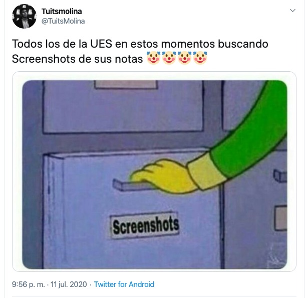The width and height of the screenshot is (307, 298).
Task: Select the last clown emoji
Action: [x=200, y=58]
